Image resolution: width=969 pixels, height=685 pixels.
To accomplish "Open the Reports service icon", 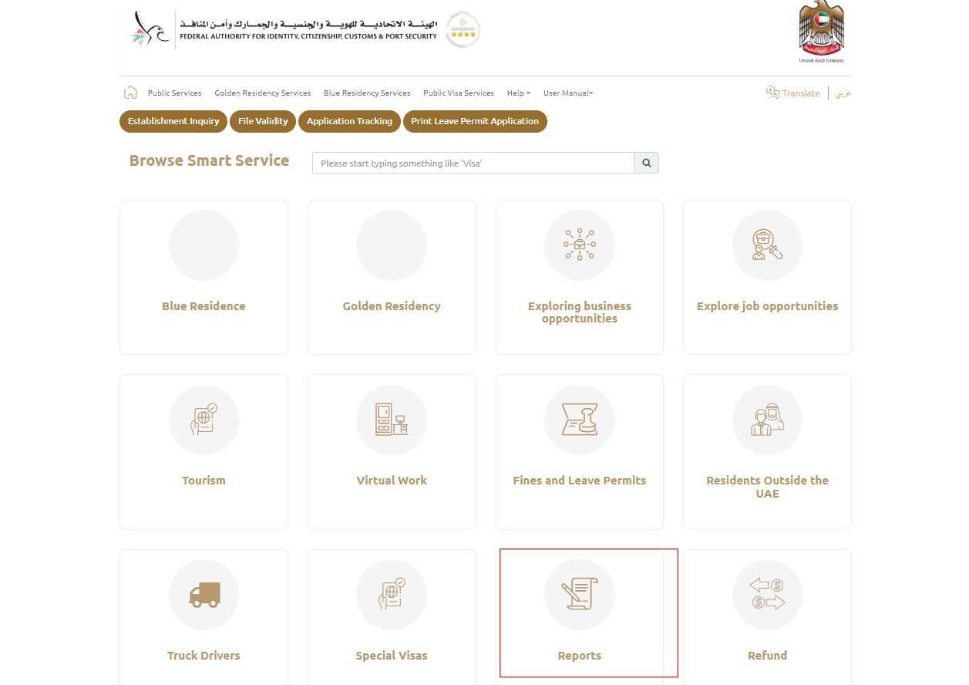I will click(579, 594).
